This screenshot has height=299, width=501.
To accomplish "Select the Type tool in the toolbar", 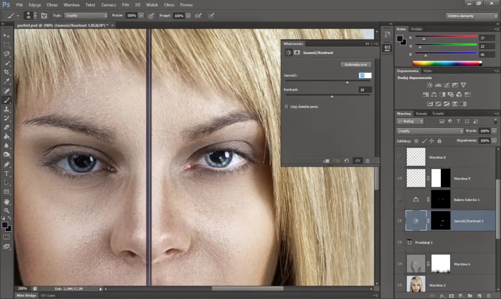I will 6,174.
